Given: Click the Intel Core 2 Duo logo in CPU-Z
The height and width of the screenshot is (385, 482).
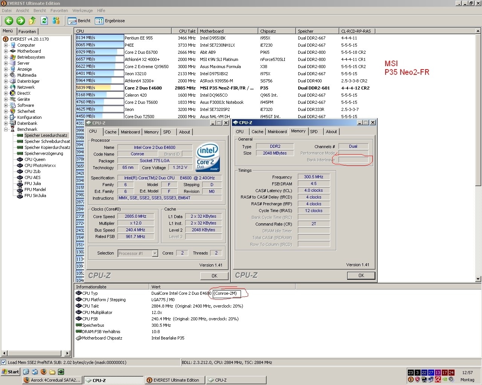Looking at the screenshot, I should coord(207,157).
